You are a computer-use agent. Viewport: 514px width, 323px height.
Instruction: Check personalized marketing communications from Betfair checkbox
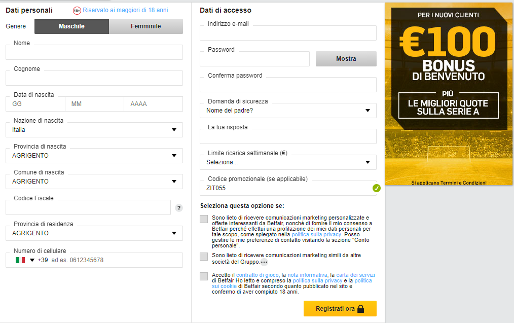204,219
